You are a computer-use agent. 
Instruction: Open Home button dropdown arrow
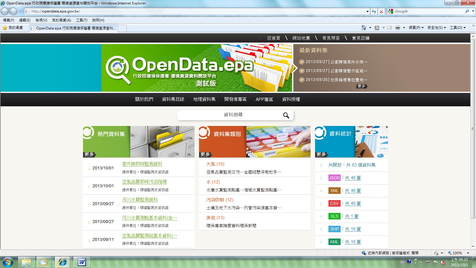click(370, 28)
